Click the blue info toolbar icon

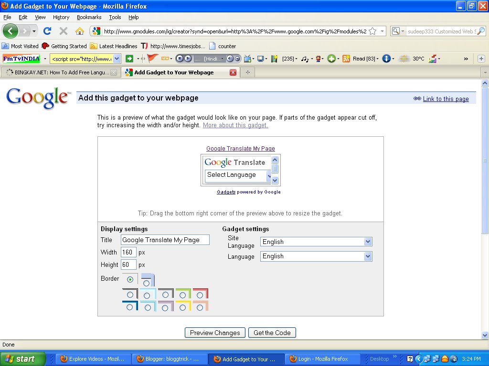[x=386, y=59]
